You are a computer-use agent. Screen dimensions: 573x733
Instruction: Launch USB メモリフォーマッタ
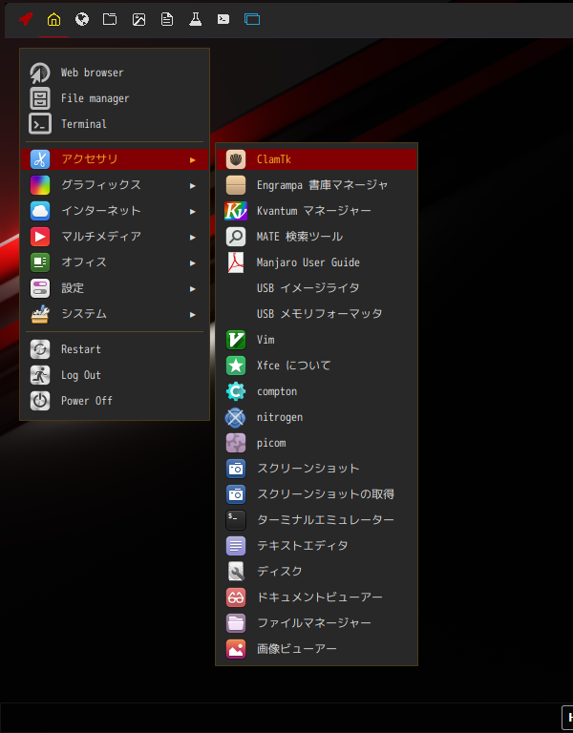coord(316,314)
